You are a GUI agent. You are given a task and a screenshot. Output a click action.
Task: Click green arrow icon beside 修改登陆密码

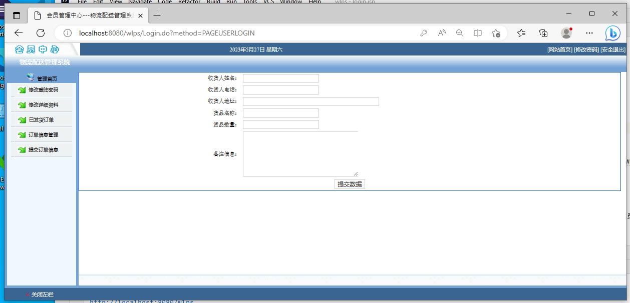(x=22, y=90)
